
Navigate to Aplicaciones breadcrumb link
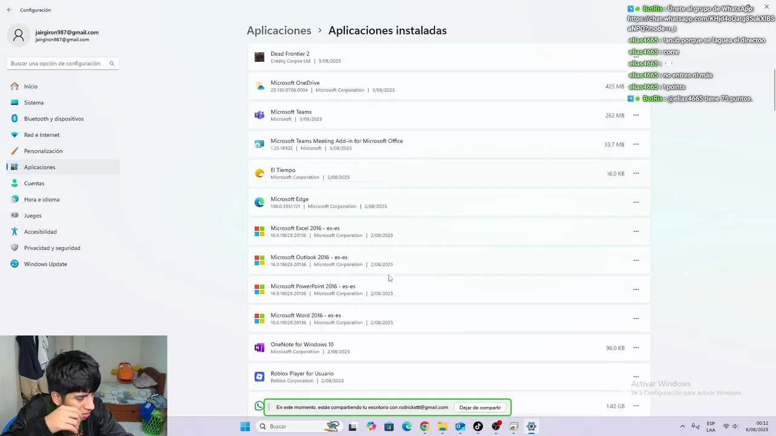(x=279, y=30)
